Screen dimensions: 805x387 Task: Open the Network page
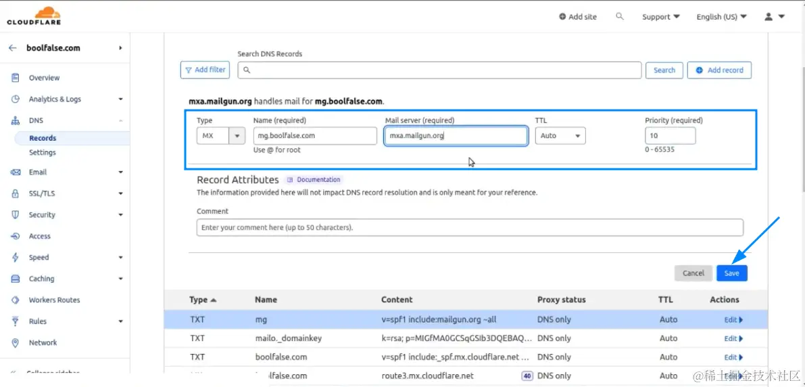(x=43, y=343)
